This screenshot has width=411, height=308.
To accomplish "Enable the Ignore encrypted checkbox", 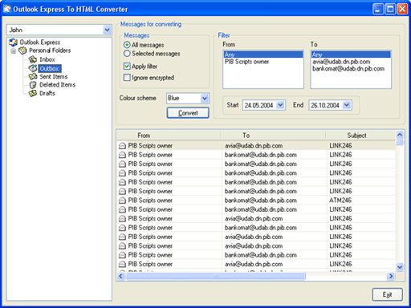I will click(127, 78).
